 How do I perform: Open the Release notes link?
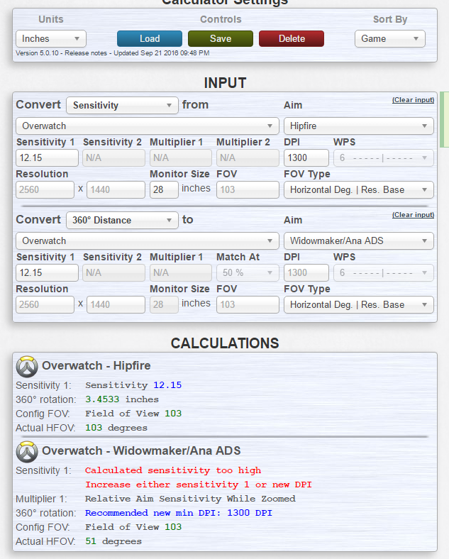(x=86, y=53)
